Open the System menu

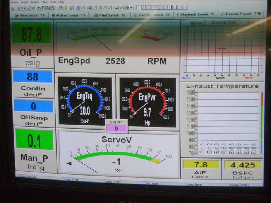[x=14, y=2]
